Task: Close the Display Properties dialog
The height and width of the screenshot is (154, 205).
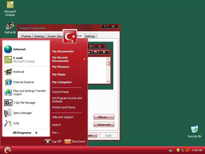Action: [113, 26]
